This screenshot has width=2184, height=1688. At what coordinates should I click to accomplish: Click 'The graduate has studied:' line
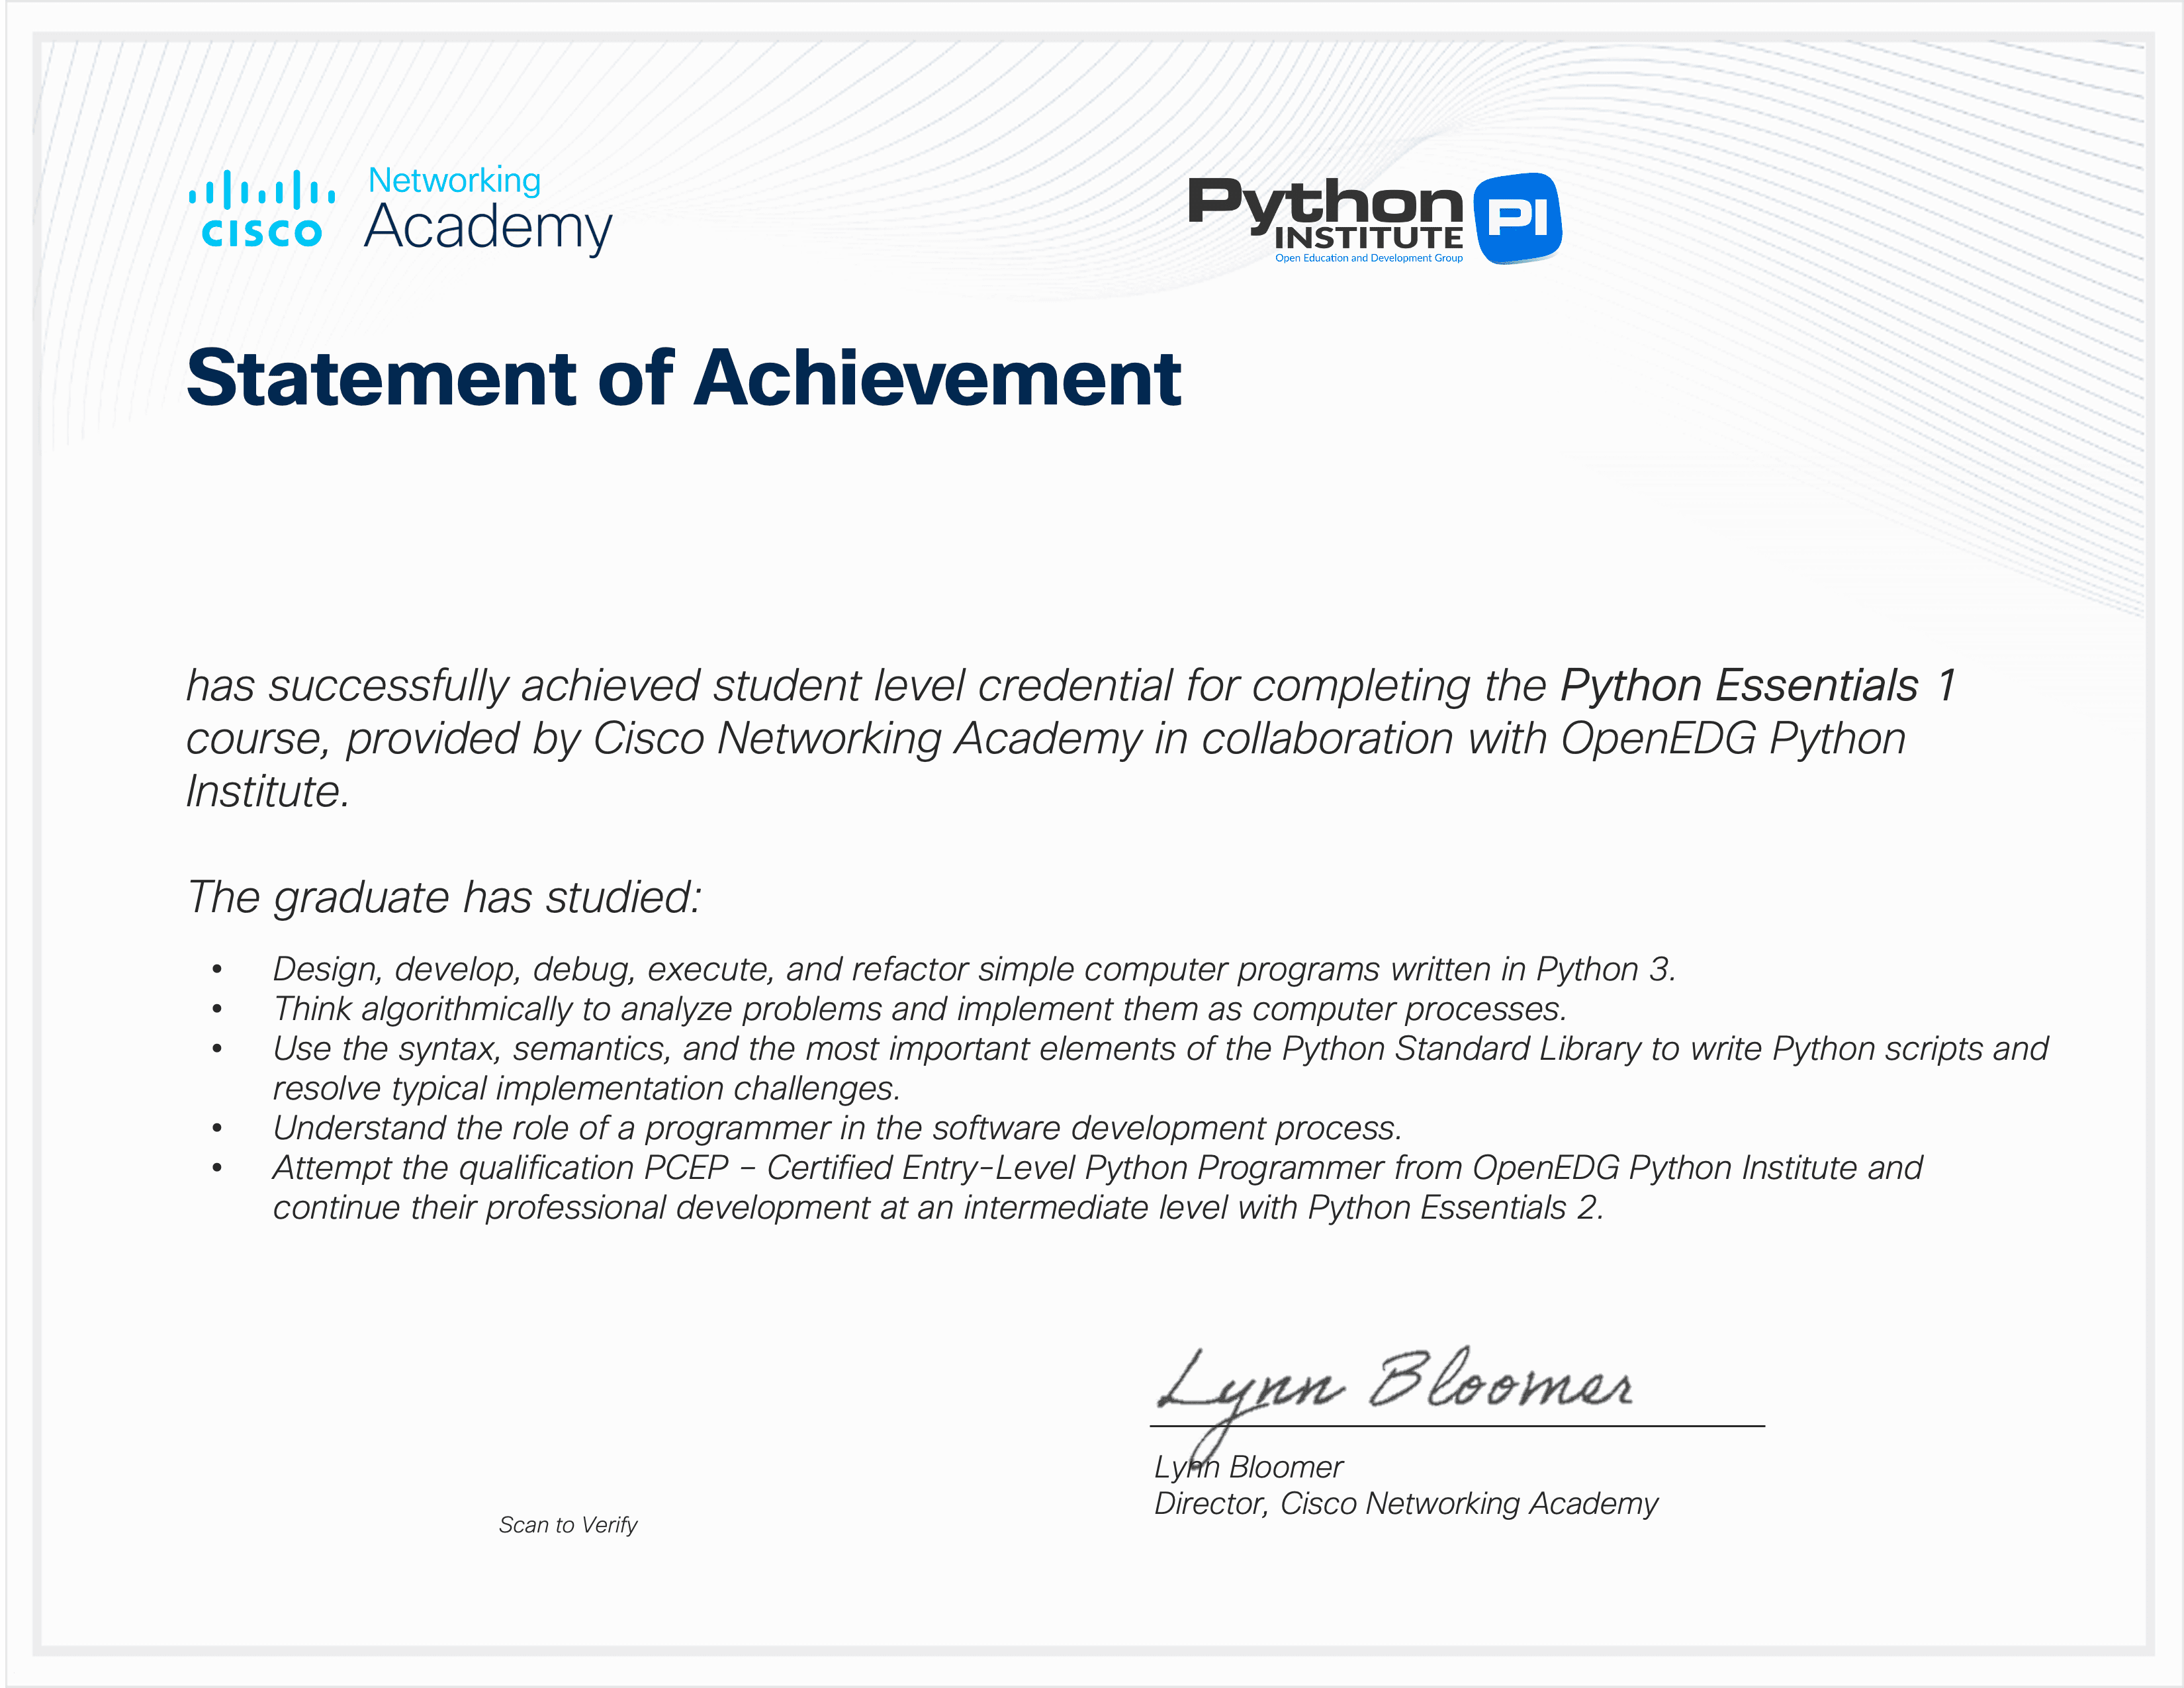[x=444, y=897]
